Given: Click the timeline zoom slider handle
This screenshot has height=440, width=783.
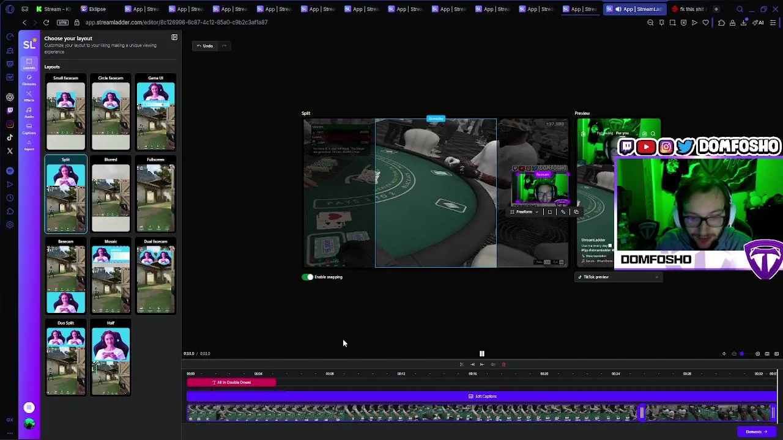Looking at the screenshot, I should [742, 354].
